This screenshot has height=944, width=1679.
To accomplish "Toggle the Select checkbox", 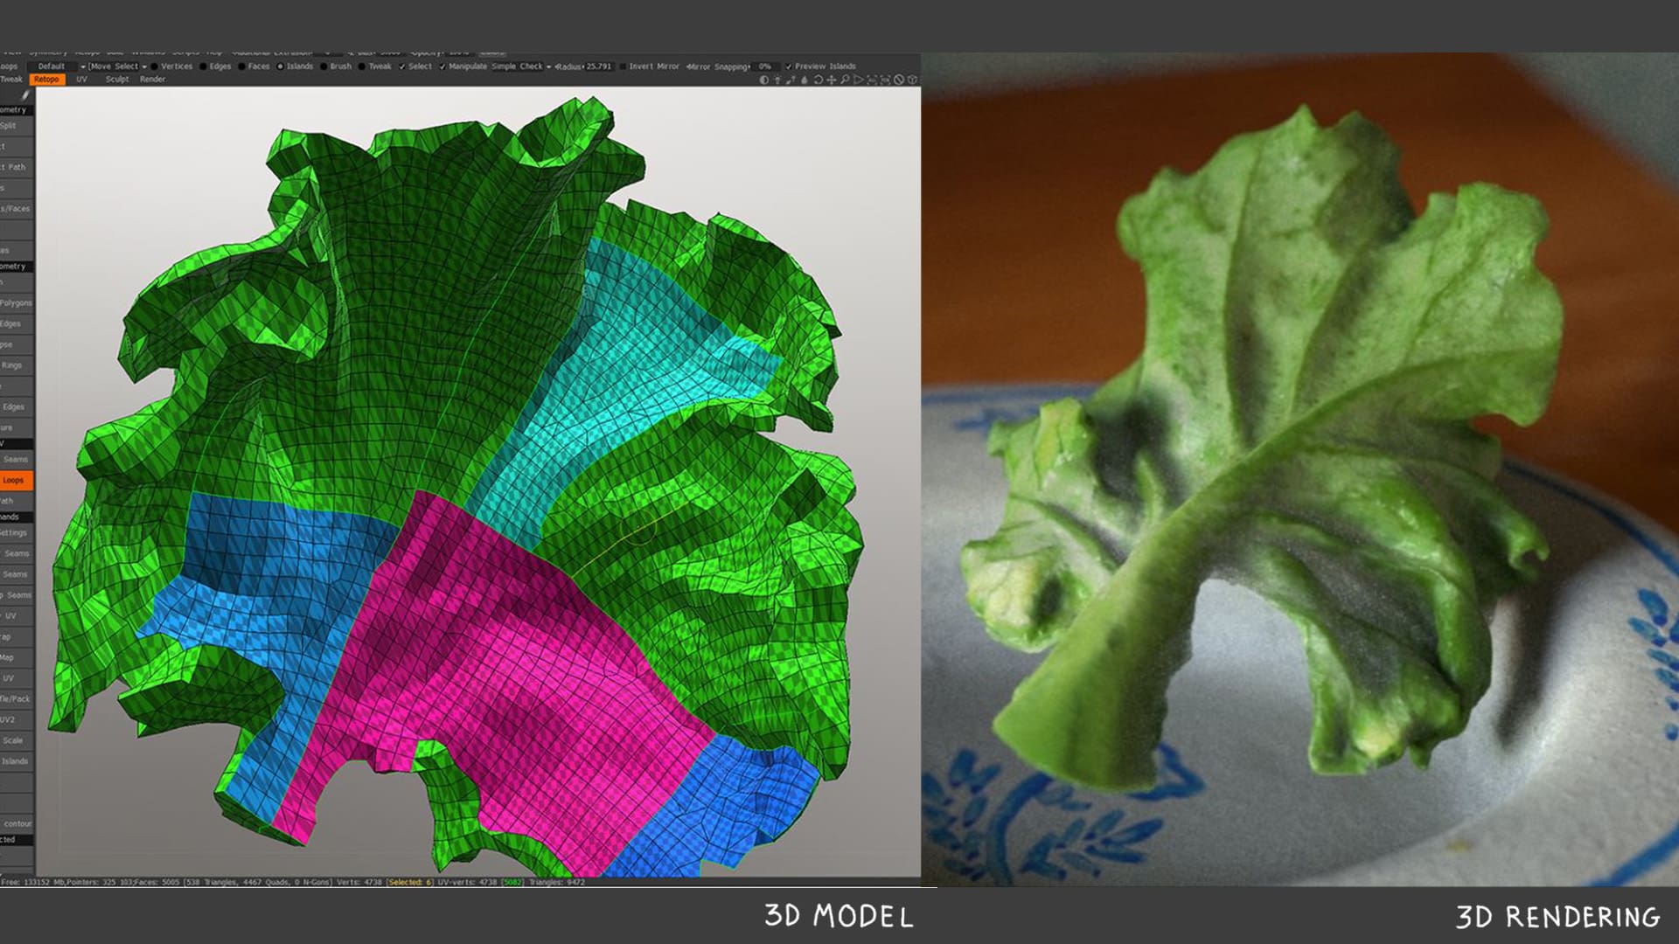I will point(415,66).
